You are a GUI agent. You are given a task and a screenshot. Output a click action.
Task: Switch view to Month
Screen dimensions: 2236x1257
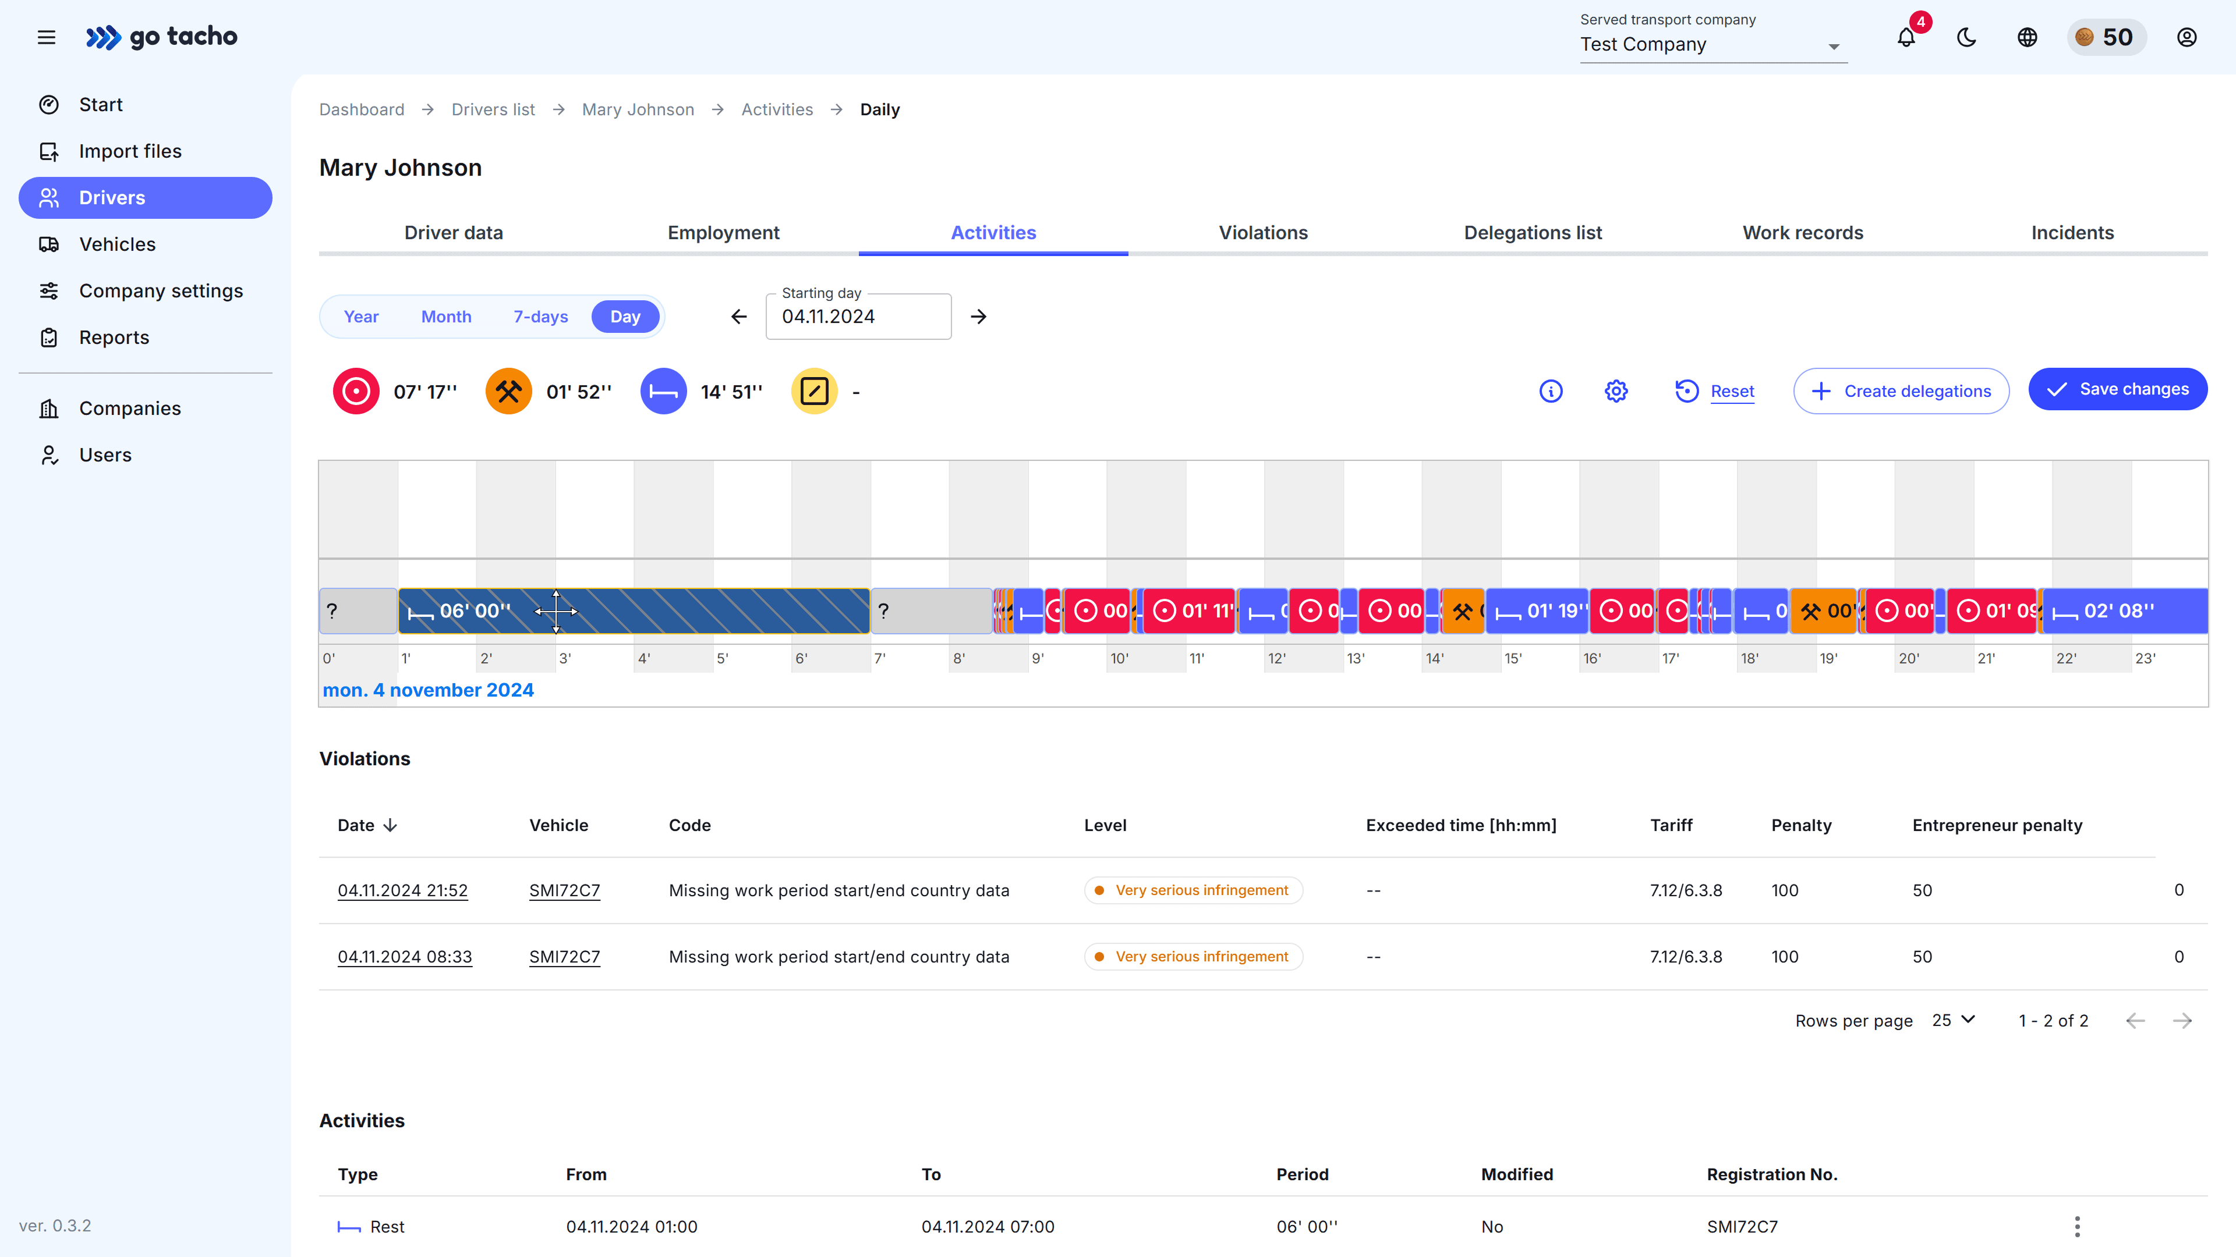(x=446, y=317)
